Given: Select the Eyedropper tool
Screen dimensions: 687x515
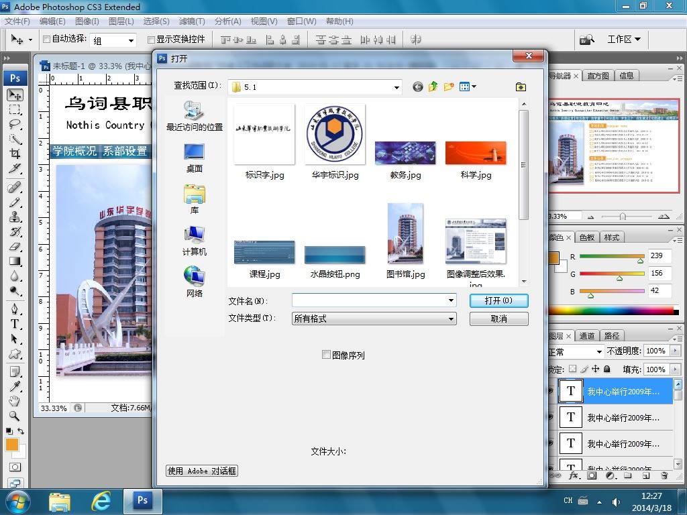Looking at the screenshot, I should tap(15, 386).
